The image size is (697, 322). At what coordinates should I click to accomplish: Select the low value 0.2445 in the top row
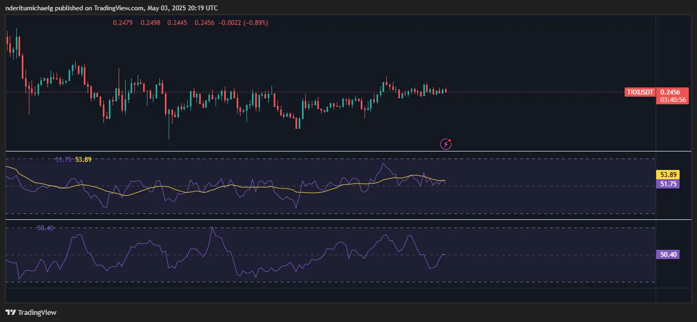178,23
